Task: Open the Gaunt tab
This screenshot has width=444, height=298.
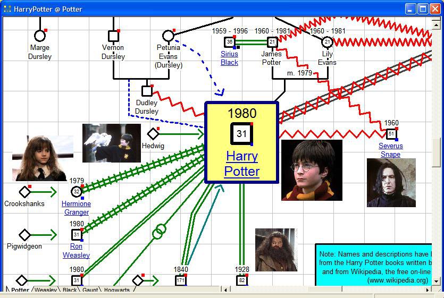Action: point(90,290)
